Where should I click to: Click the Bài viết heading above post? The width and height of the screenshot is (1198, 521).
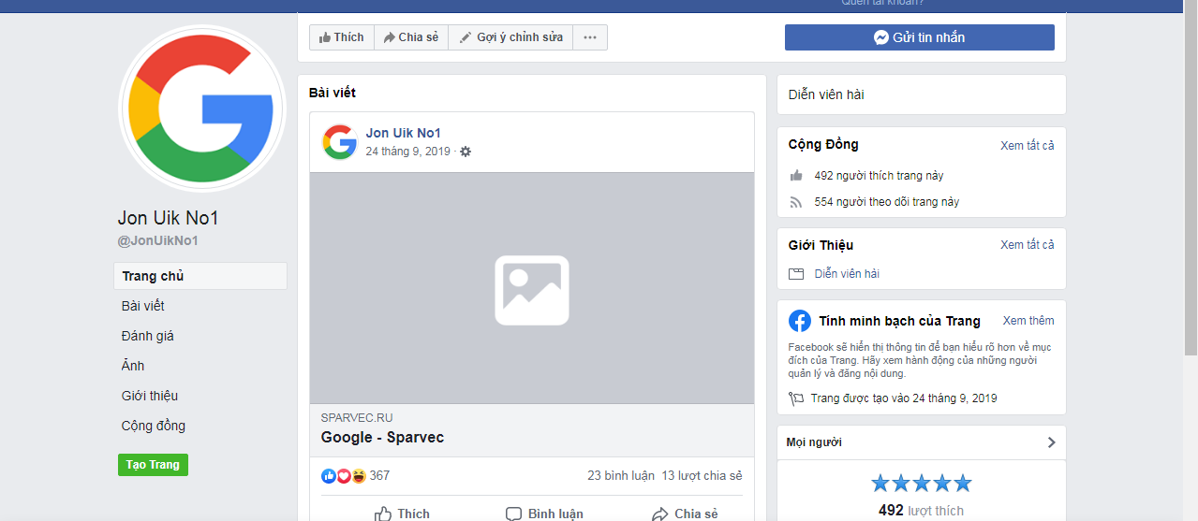(x=333, y=93)
